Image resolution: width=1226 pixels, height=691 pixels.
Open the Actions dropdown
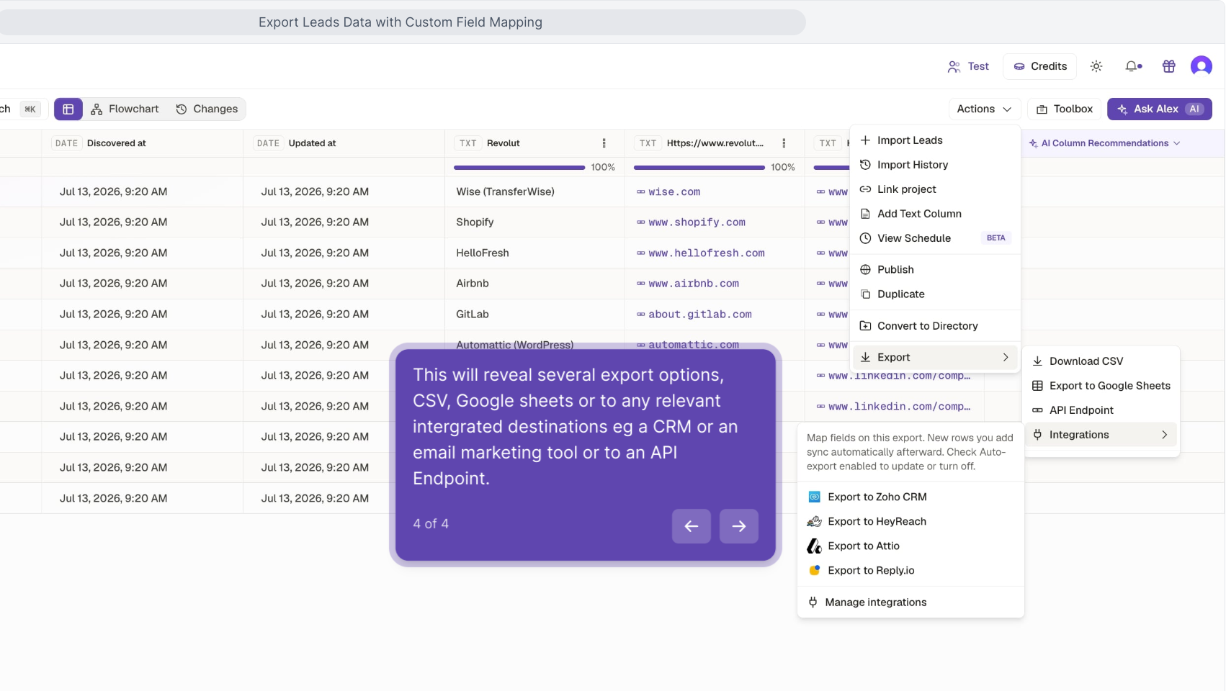[985, 109]
